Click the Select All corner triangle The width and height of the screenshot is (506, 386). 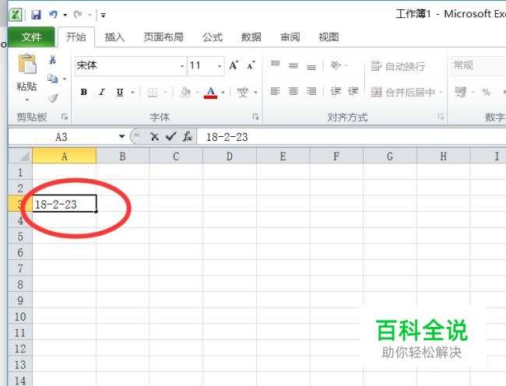point(20,156)
